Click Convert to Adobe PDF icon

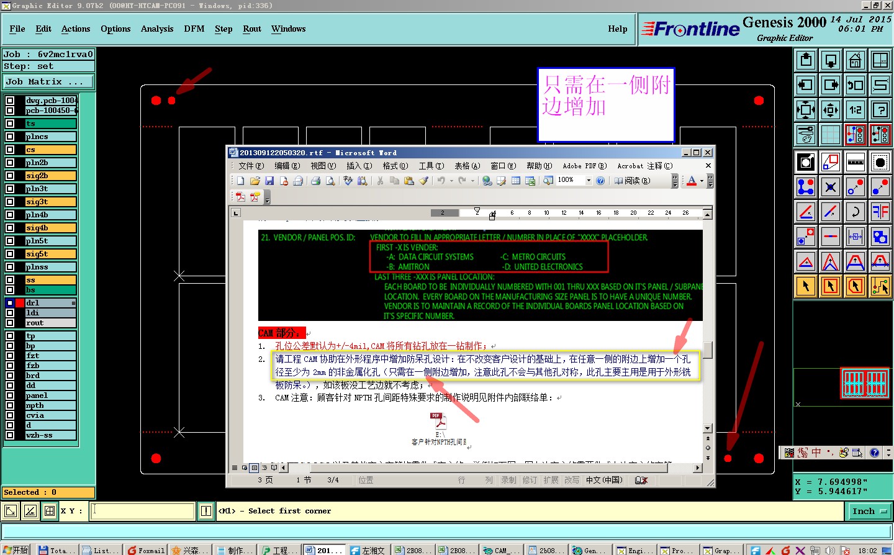240,197
